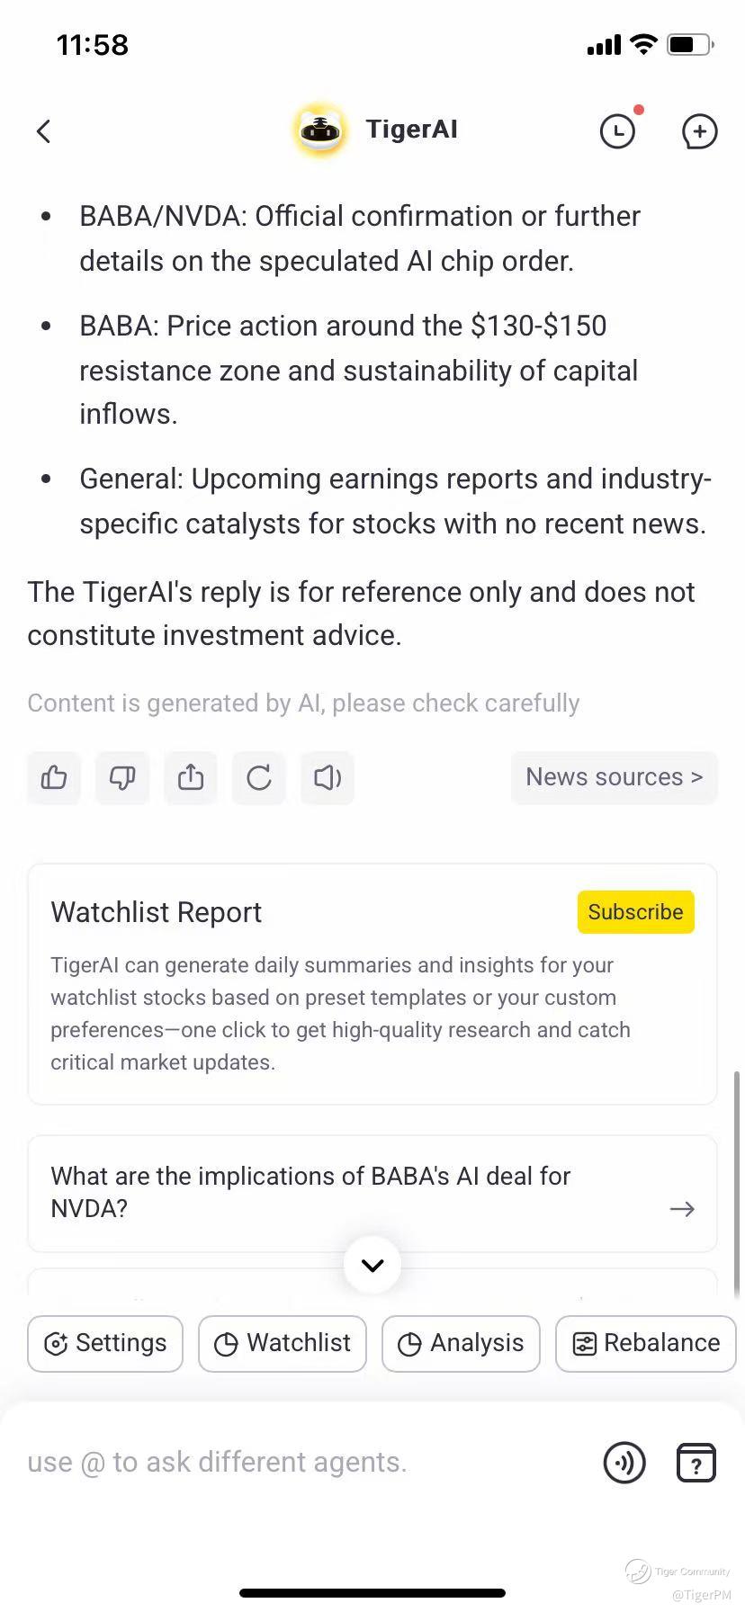
Task: Subscribe to the Watchlist Report
Action: [x=636, y=912]
